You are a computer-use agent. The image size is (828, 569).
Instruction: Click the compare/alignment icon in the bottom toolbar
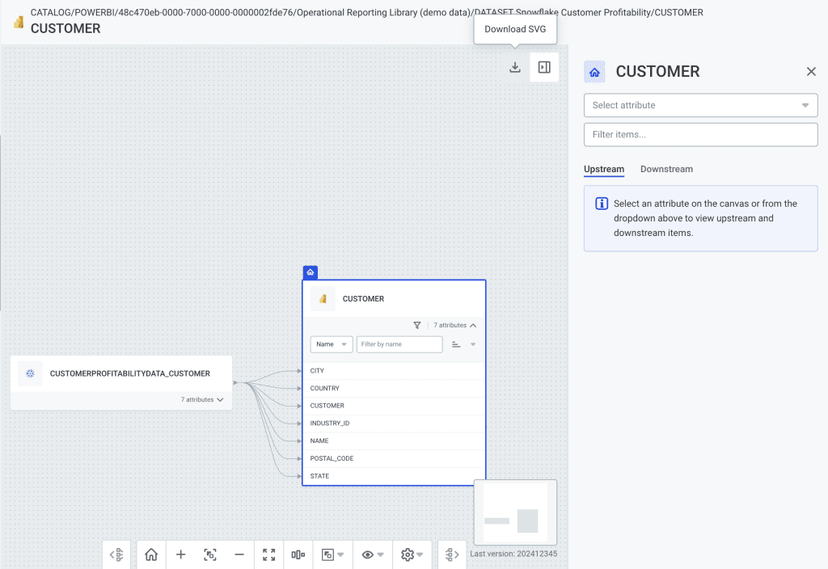(298, 554)
